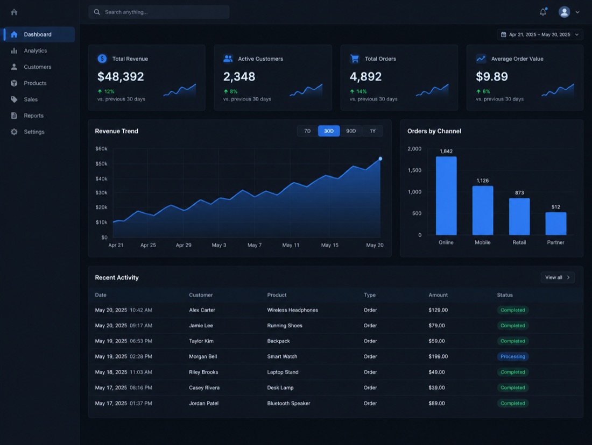
Task: Click Completed badge in Taylor Kim row
Action: coord(513,341)
